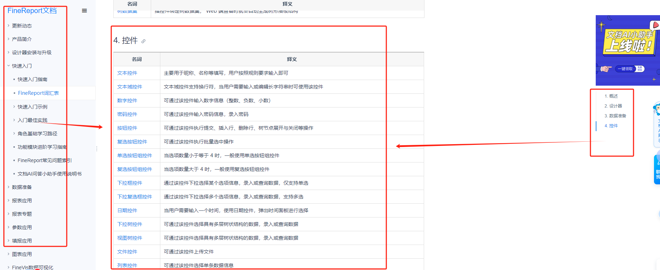The height and width of the screenshot is (270, 660).
Task: Open the 数字控件 link
Action: coord(127,100)
